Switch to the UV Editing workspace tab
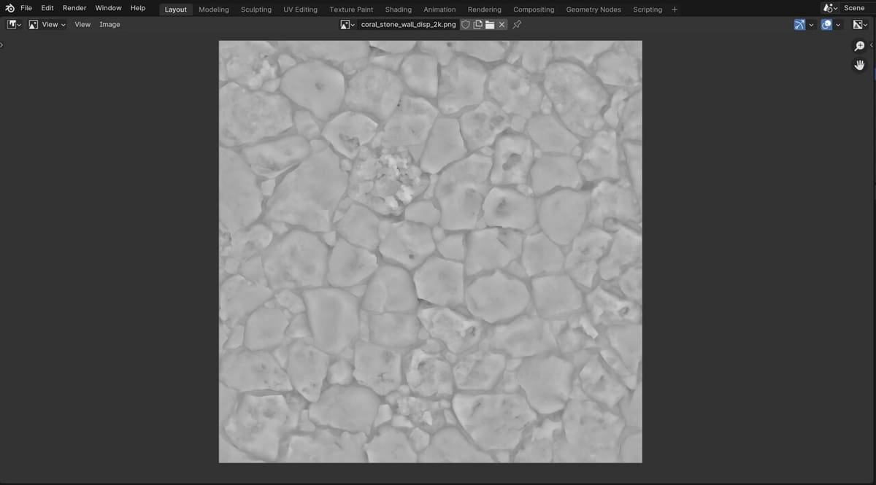Screen dimensions: 876x485 [301, 9]
